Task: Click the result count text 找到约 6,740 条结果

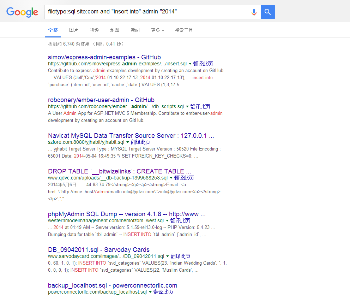Action: coord(69,44)
